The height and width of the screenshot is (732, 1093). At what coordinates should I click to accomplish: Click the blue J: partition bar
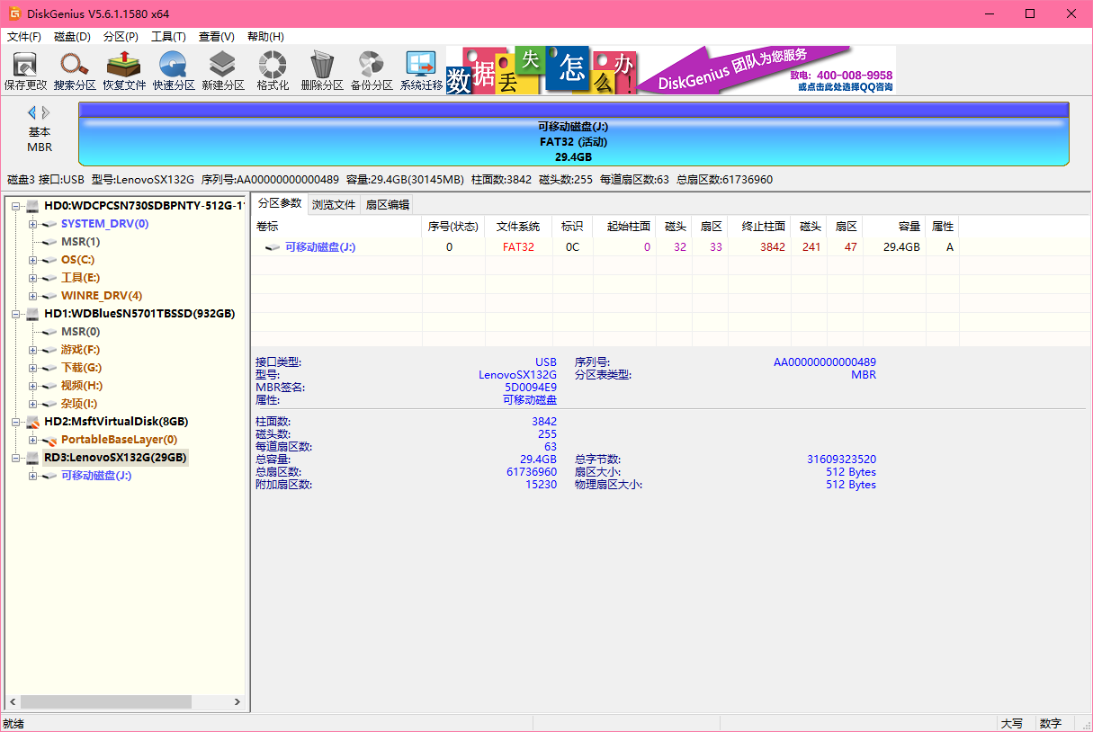(573, 141)
